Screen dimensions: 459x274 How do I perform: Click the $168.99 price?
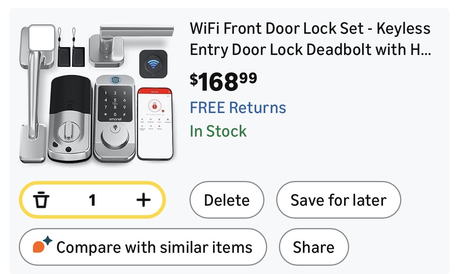click(x=223, y=80)
